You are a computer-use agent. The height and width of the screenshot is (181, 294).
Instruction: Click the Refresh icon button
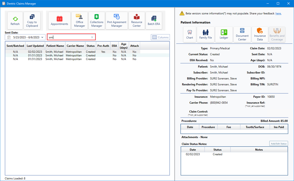15,21
